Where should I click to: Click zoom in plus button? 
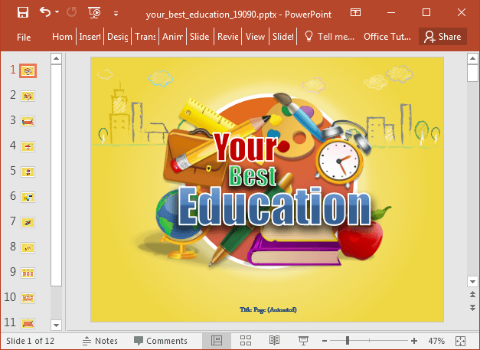click(414, 341)
